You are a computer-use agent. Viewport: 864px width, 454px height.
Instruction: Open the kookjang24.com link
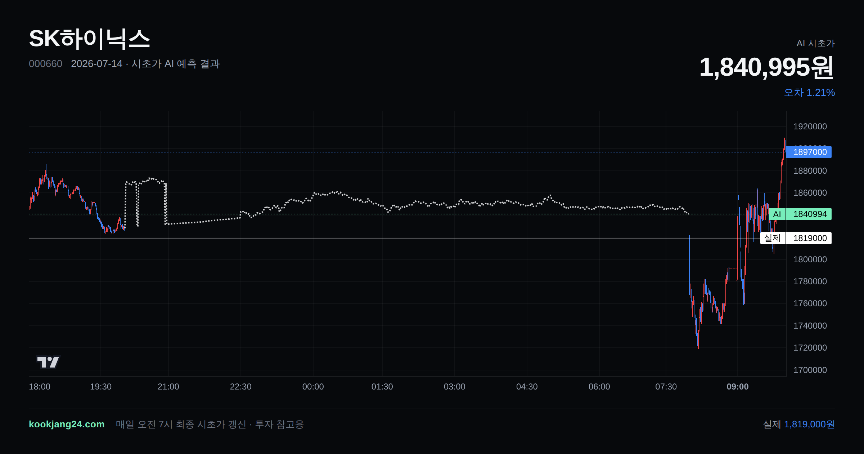(x=67, y=424)
